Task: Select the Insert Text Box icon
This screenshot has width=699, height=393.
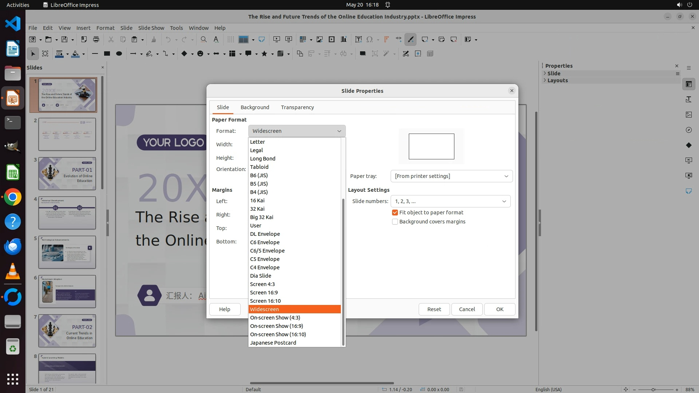Action: click(358, 39)
